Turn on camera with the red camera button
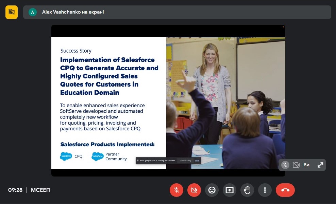 (194, 190)
